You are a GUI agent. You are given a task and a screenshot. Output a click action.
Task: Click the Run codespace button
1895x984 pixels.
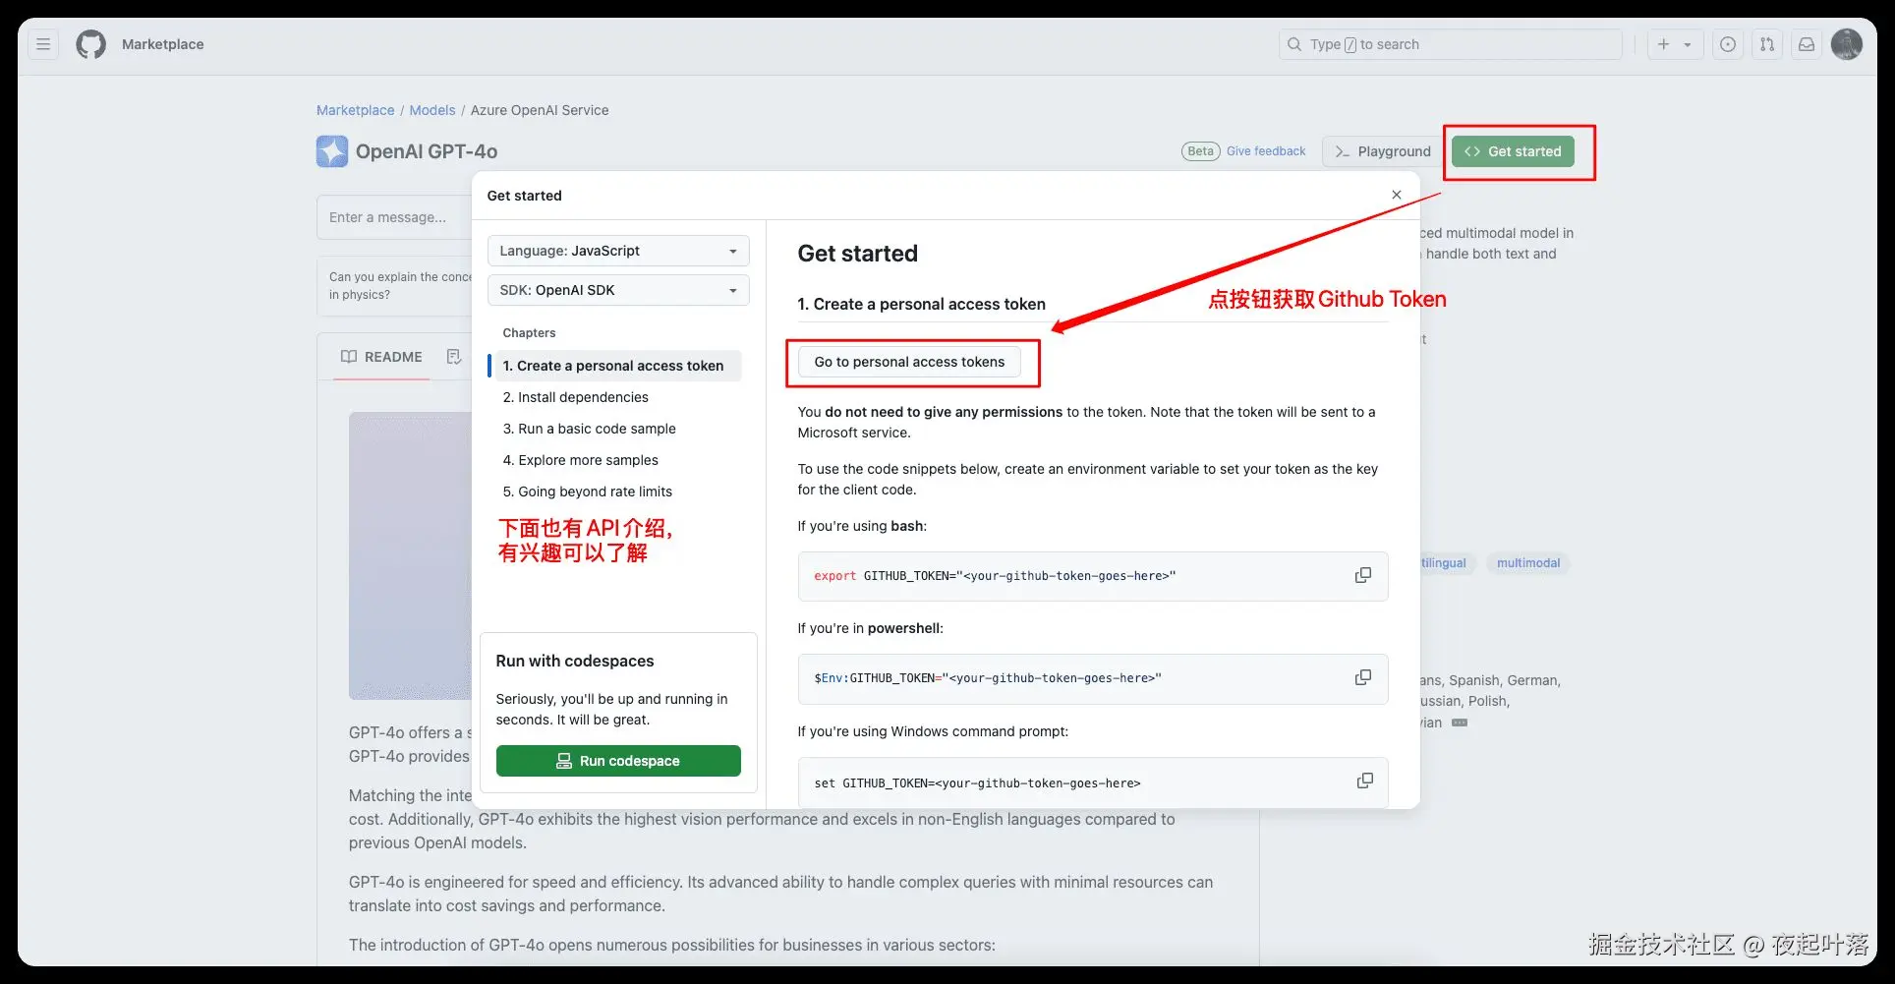(x=618, y=761)
